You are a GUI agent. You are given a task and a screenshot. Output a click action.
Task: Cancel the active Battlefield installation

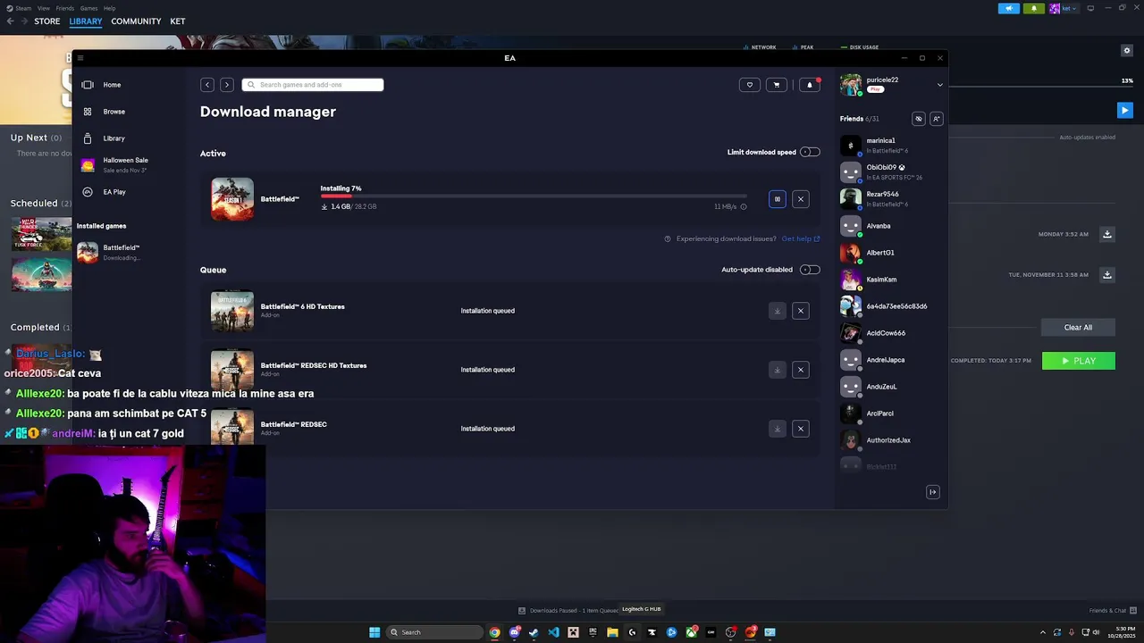click(x=801, y=199)
